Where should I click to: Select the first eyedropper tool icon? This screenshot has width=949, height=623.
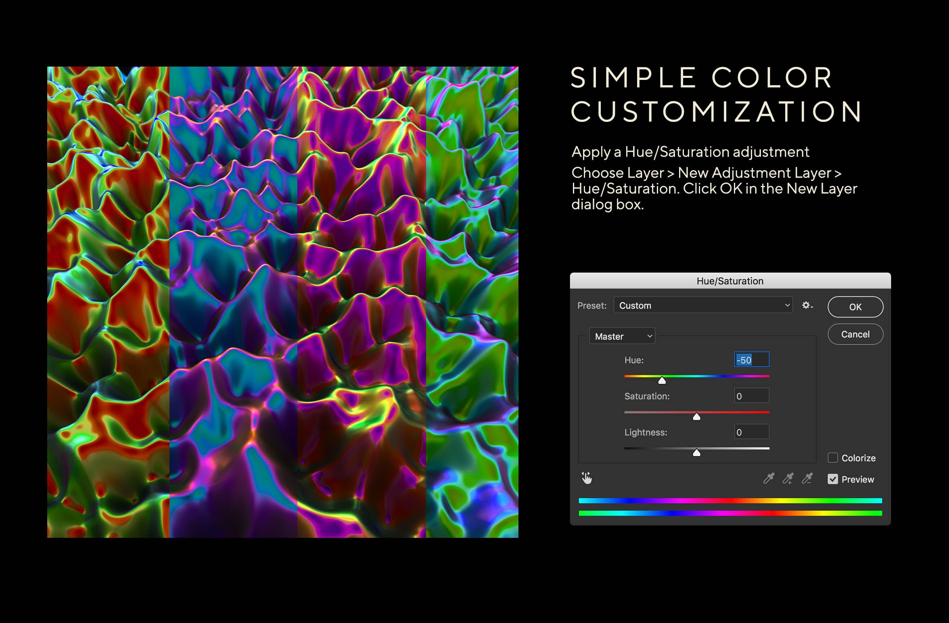point(769,479)
